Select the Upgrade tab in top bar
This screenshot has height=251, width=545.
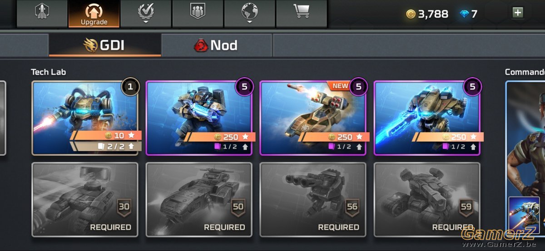pos(94,13)
